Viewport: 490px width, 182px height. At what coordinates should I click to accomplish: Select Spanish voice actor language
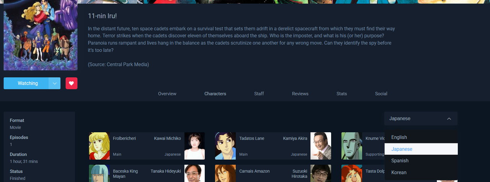[x=421, y=161]
